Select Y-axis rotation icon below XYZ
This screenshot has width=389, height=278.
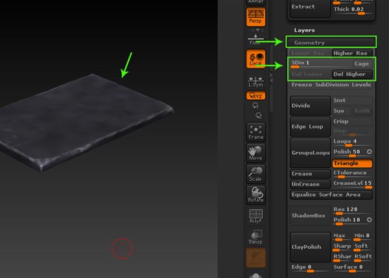point(255,106)
